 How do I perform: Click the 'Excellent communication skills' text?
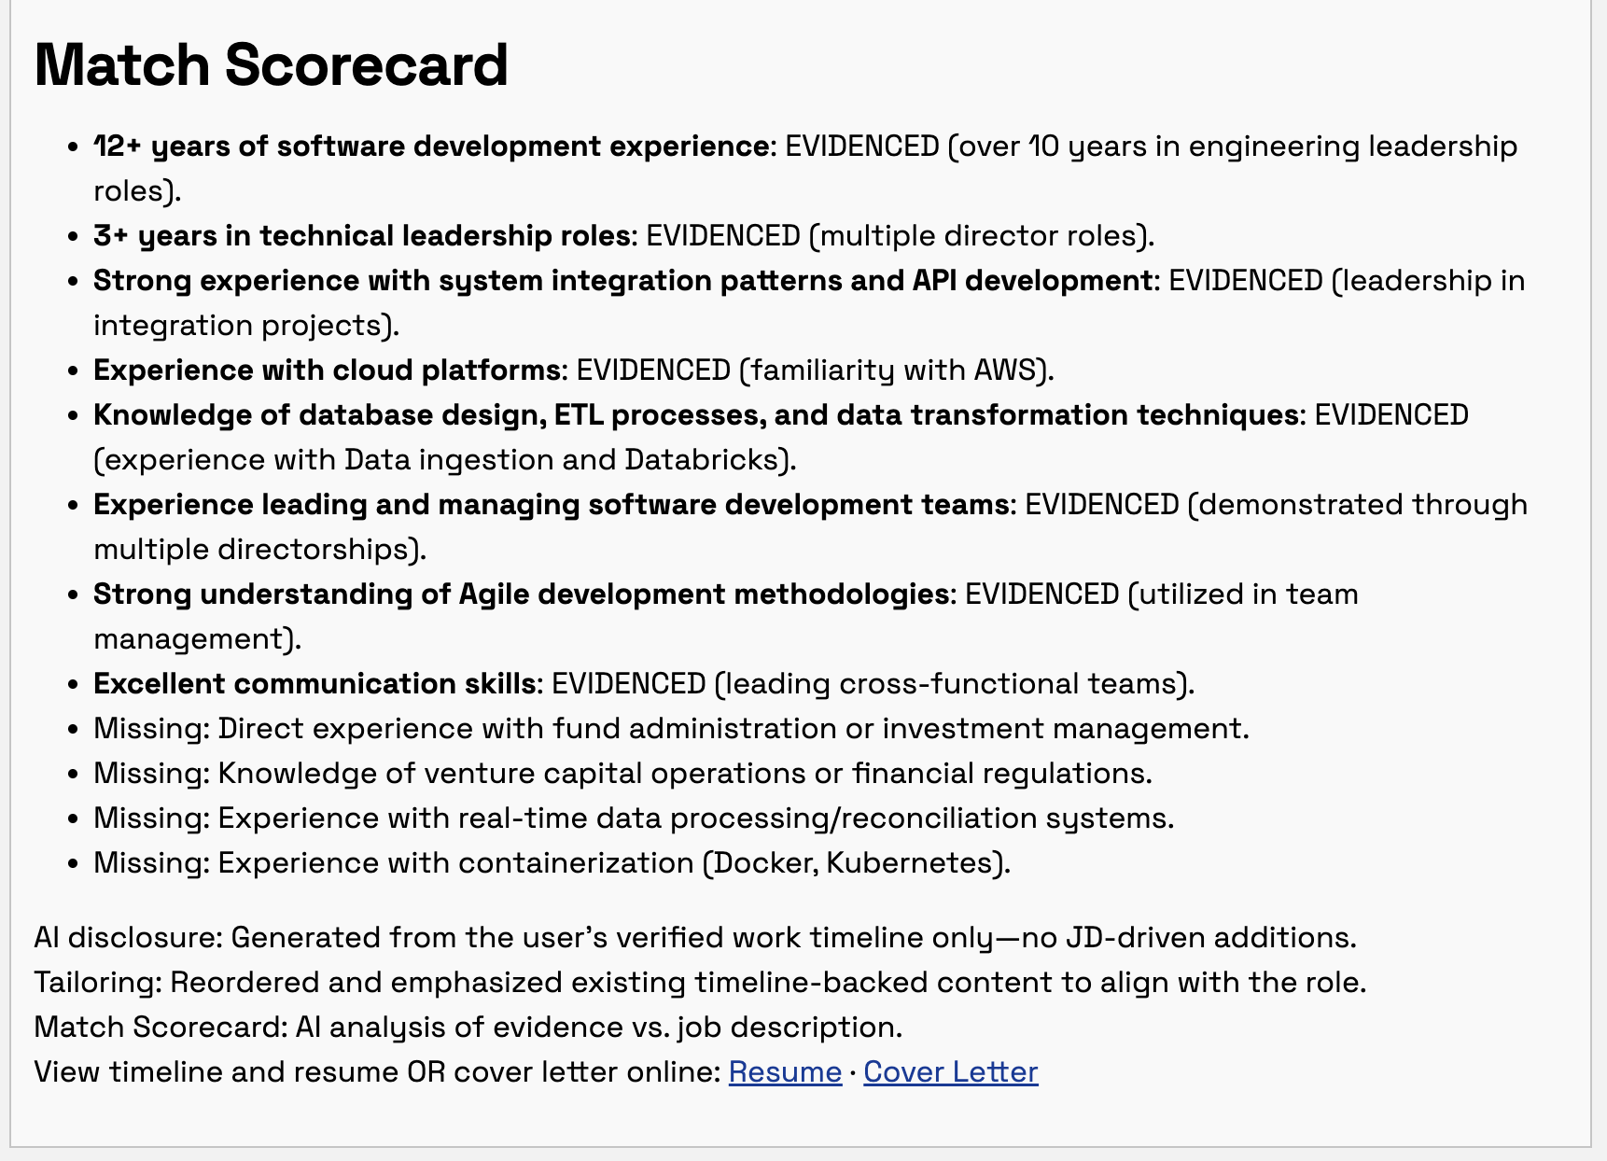point(314,684)
